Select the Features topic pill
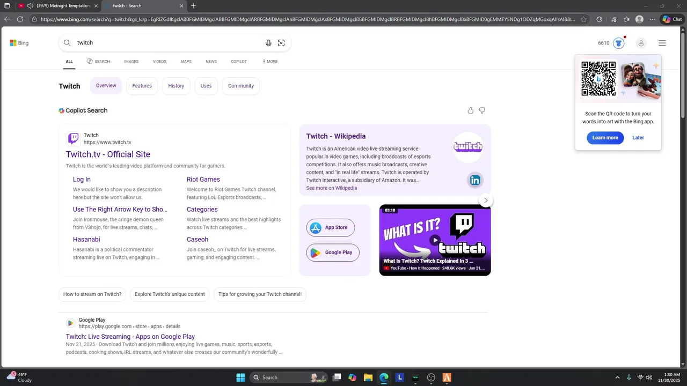Image resolution: width=687 pixels, height=386 pixels. coord(142,86)
